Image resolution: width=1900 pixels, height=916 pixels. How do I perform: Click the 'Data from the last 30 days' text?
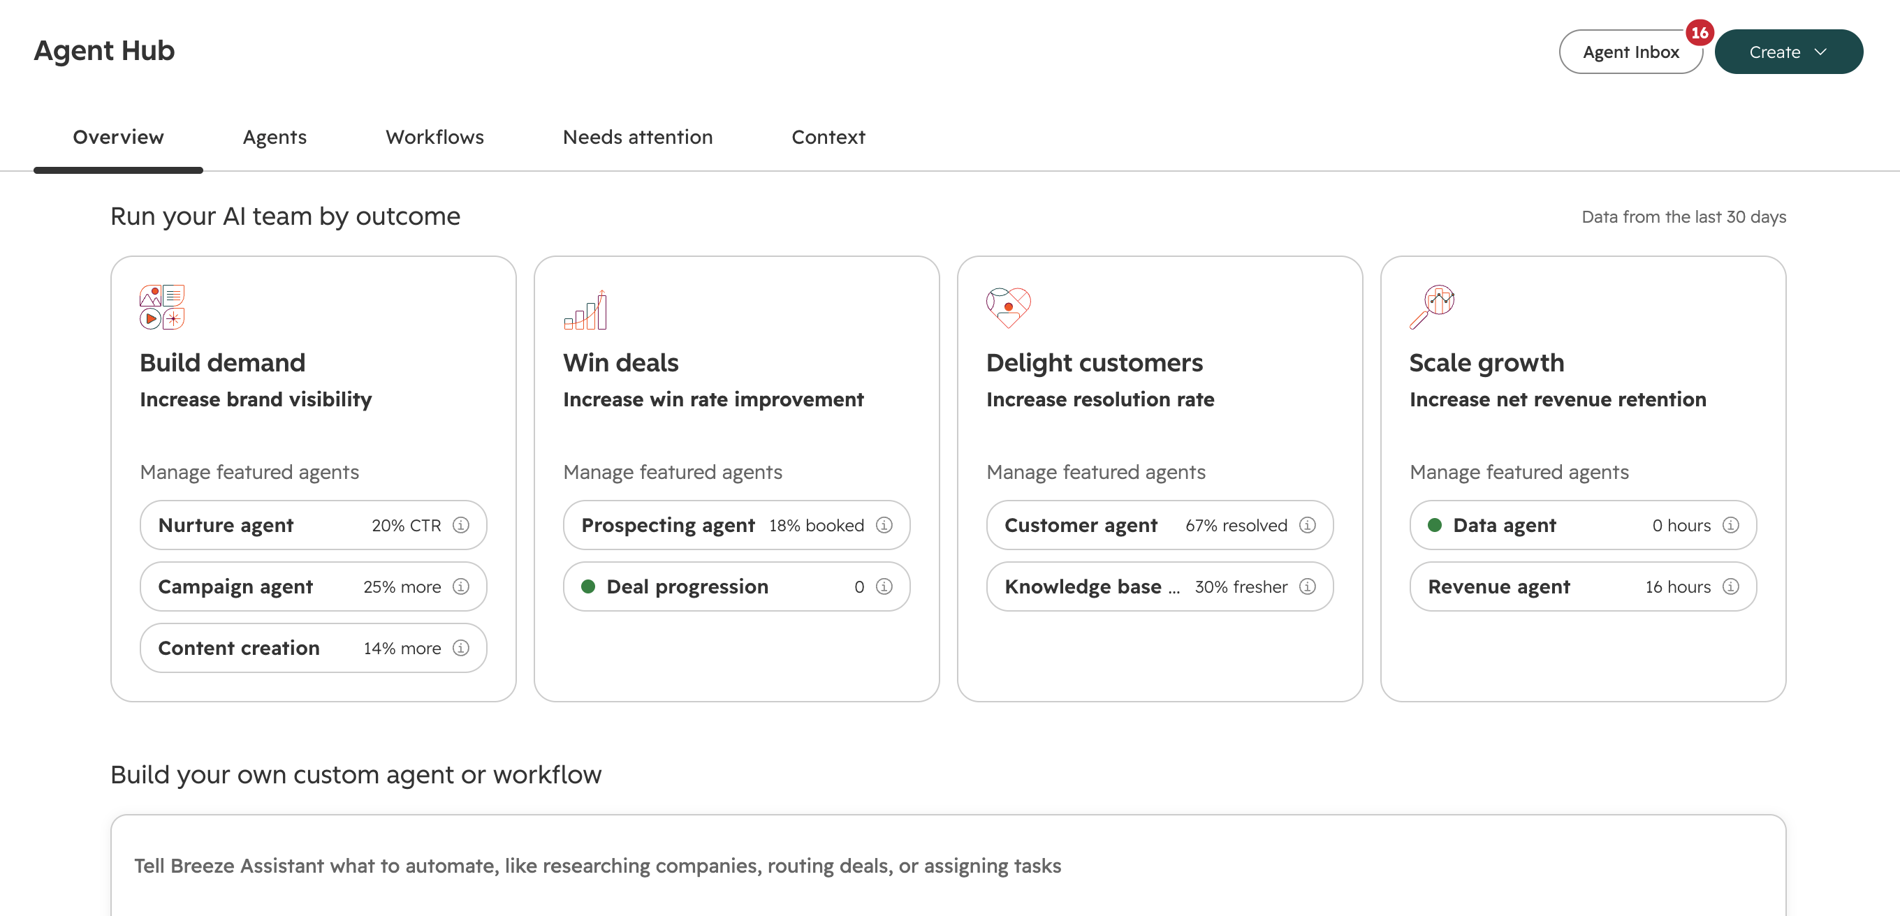[x=1684, y=216]
